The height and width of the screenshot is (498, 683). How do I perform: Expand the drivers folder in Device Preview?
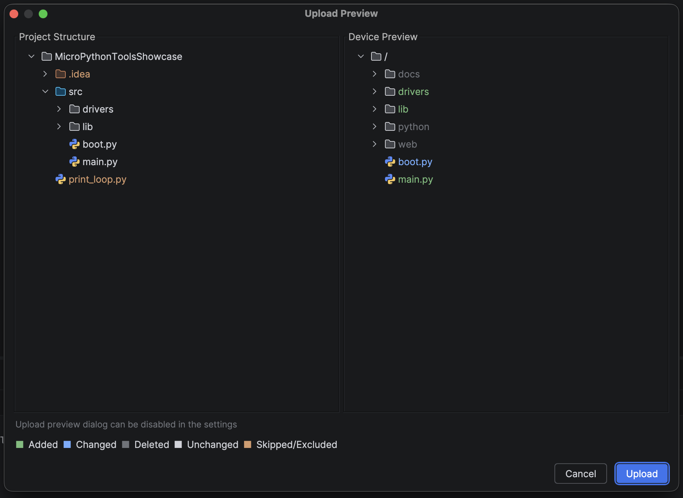(x=375, y=92)
